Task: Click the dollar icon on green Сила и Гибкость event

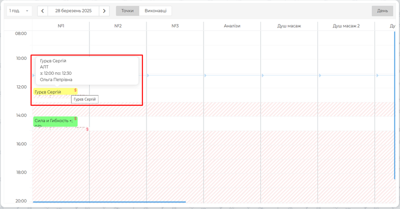Action: point(75,119)
